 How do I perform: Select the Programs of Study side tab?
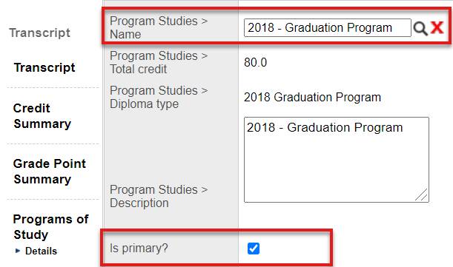click(51, 226)
